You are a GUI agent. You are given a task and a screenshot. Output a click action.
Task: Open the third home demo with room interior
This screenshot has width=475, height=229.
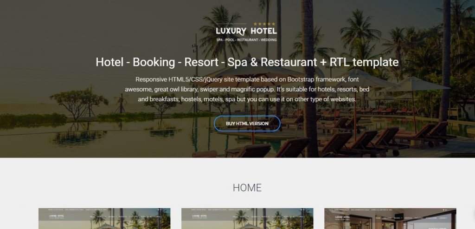(390, 218)
